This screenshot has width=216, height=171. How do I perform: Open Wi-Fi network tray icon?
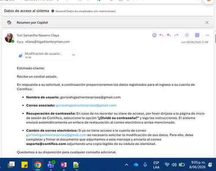167,165
